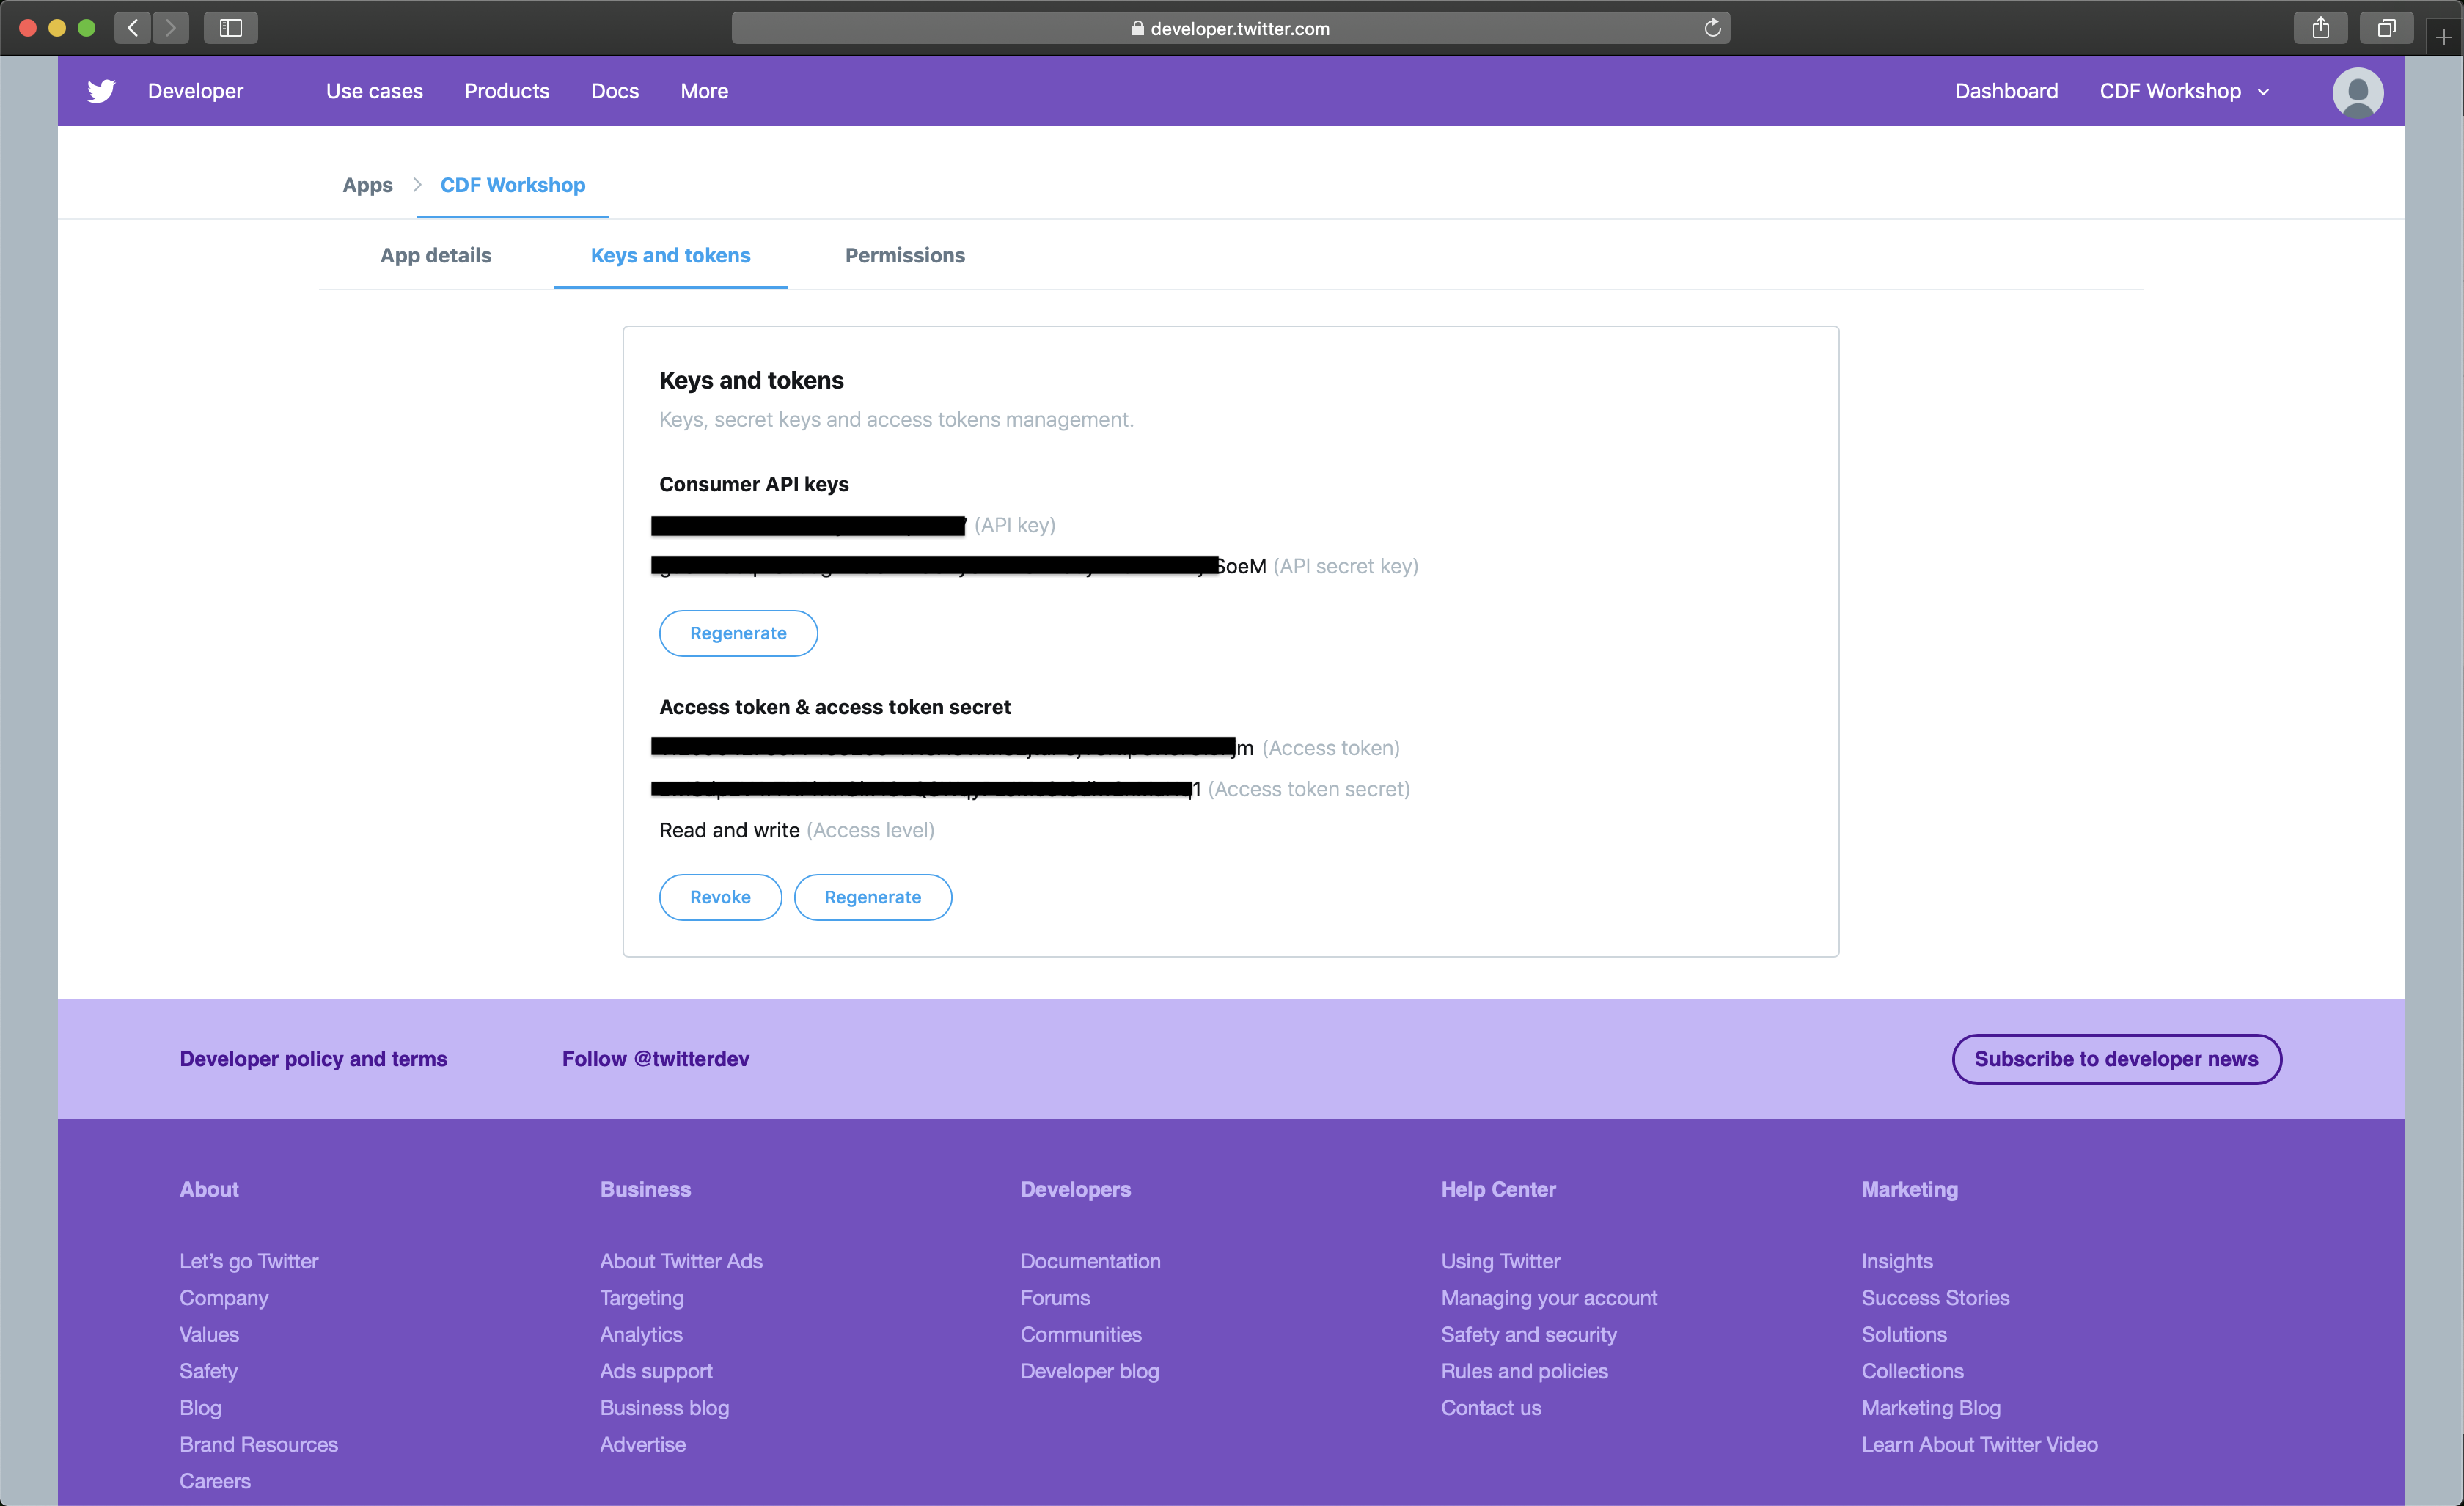Screen dimensions: 2464x1506
Task: Open the More navigation menu
Action: pos(704,91)
